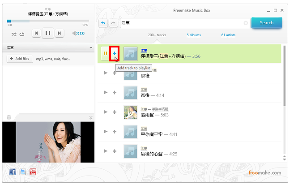Switch to the 200+ tracks tab
Viewport: 298px width, 185px height.
click(x=157, y=35)
